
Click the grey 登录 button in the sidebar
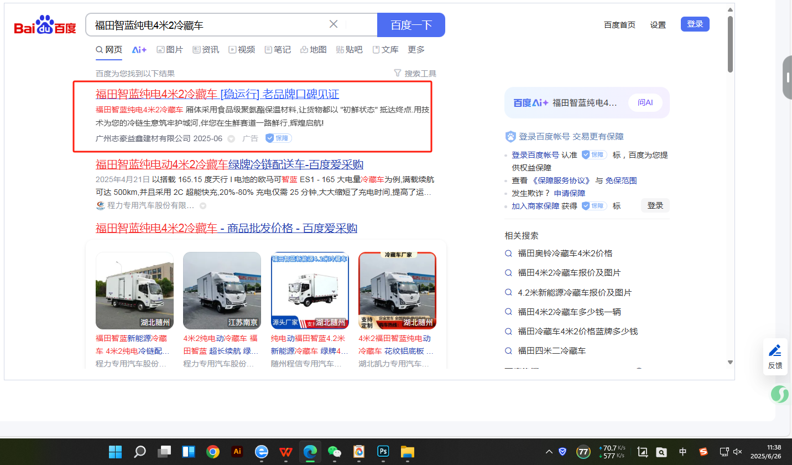tap(655, 205)
